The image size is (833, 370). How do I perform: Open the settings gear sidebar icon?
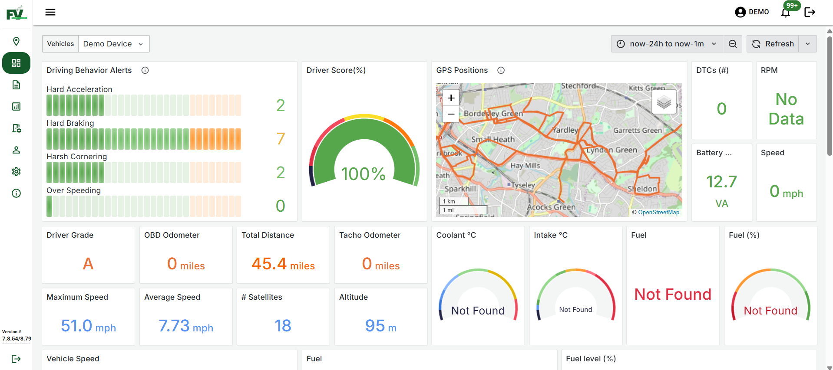(x=17, y=172)
